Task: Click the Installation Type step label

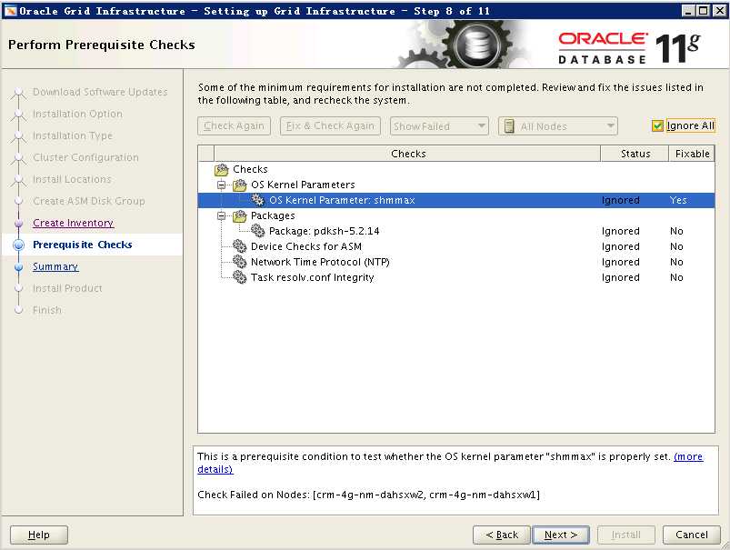Action: [73, 136]
